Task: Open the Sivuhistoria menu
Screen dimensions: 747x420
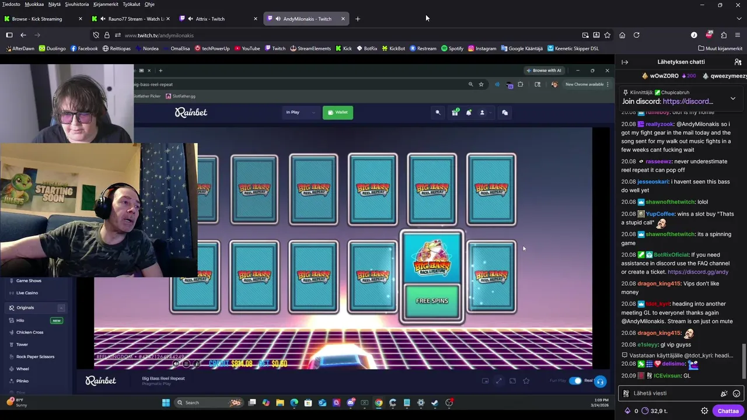Action: [77, 4]
